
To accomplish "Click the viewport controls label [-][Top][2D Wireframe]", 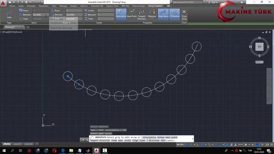I will [x=12, y=32].
